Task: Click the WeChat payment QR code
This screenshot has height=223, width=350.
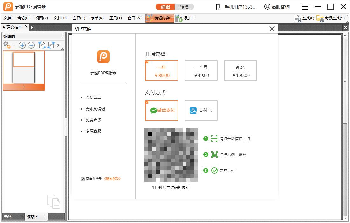Action: (x=171, y=155)
